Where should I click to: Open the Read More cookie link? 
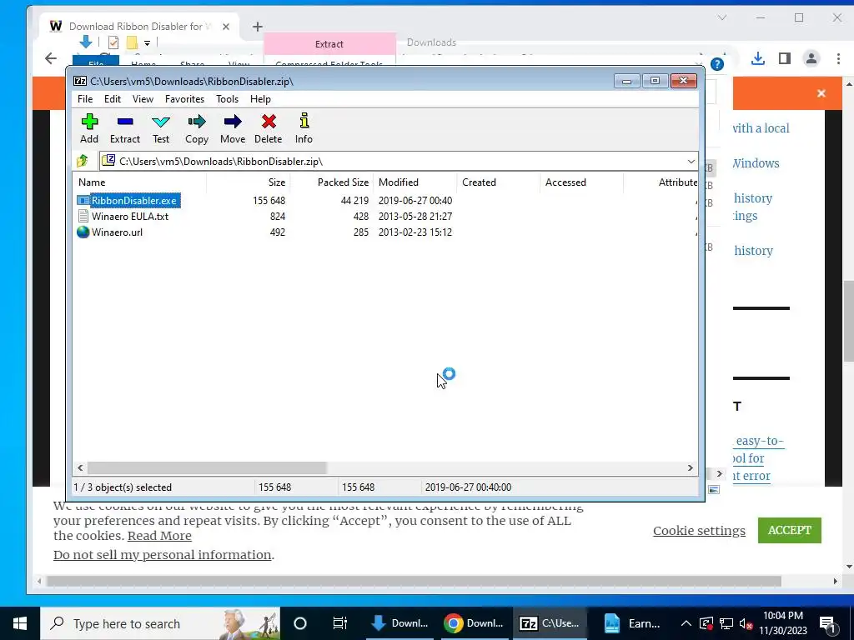click(x=159, y=536)
